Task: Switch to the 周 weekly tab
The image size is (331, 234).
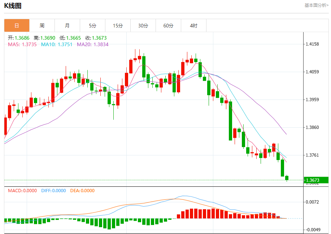Action: point(42,26)
